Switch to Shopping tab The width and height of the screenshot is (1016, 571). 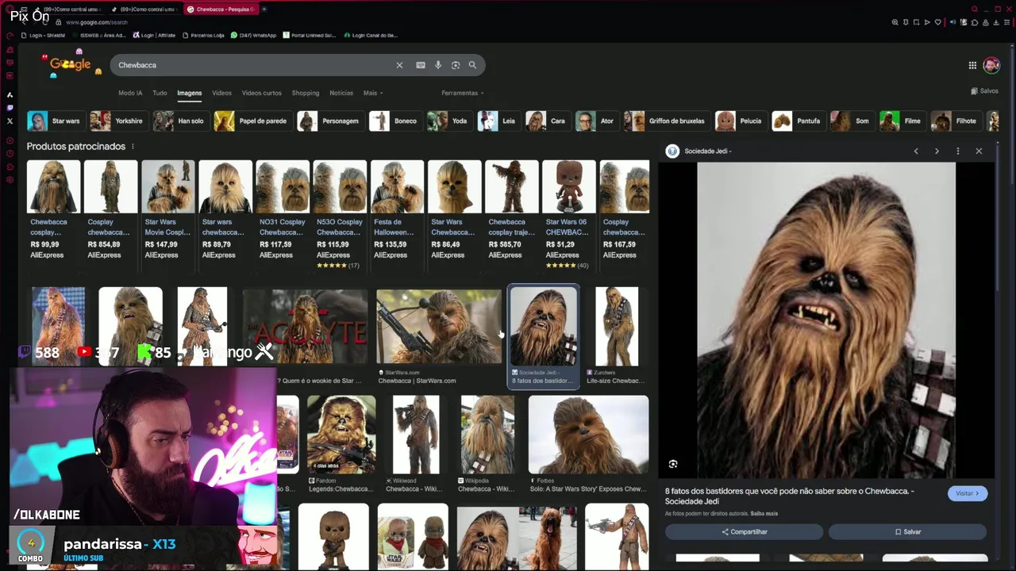click(305, 93)
